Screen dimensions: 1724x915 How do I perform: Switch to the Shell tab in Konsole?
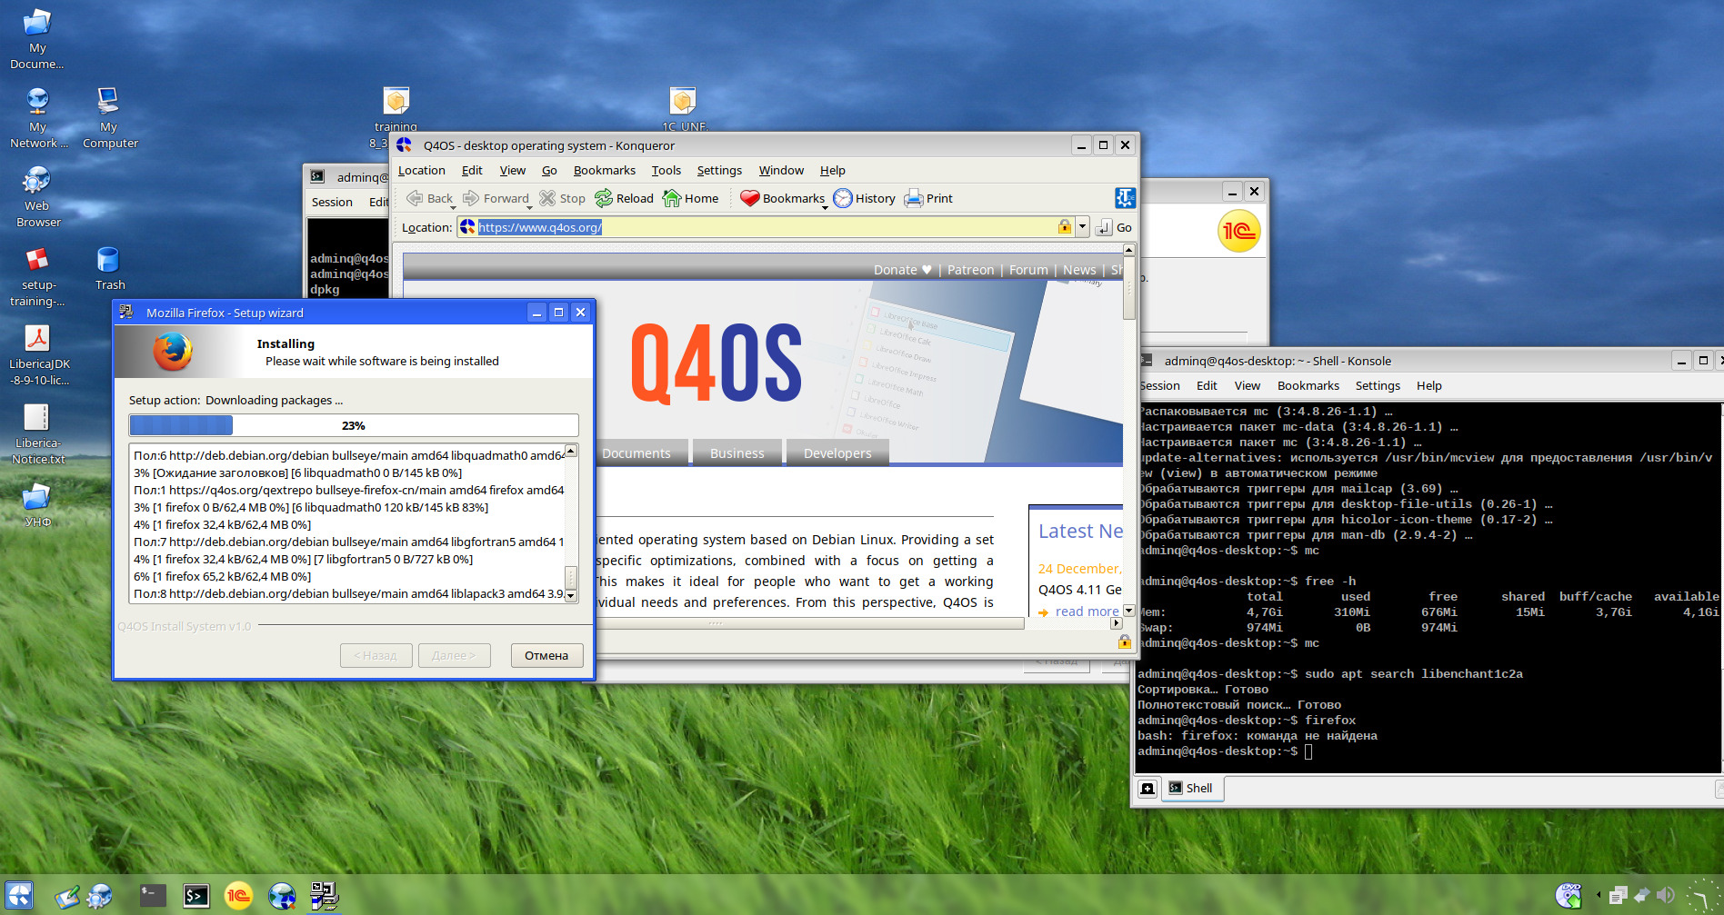tap(1190, 788)
